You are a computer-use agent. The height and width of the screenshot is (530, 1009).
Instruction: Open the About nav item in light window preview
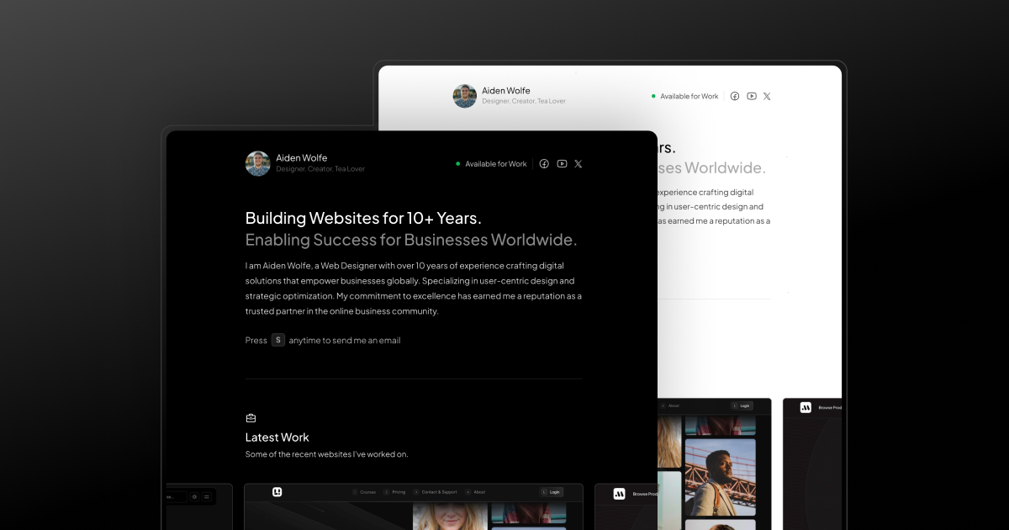pyautogui.click(x=670, y=405)
